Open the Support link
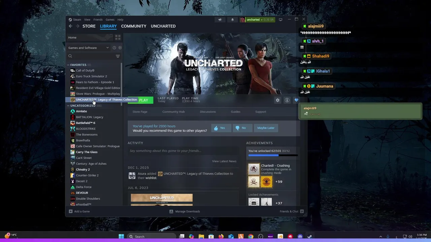Screen dimensions: 431x242 click(261, 112)
